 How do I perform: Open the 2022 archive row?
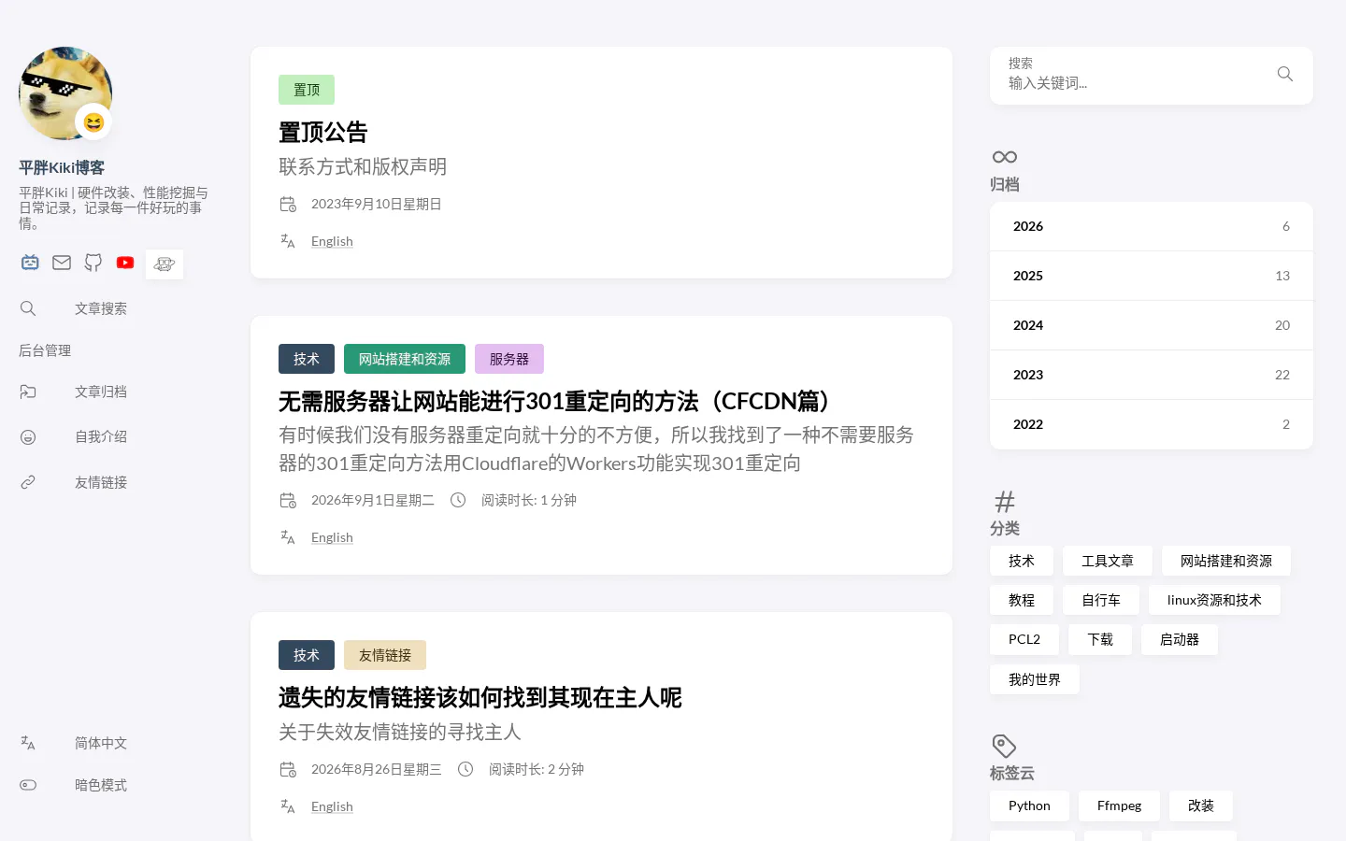1152,424
